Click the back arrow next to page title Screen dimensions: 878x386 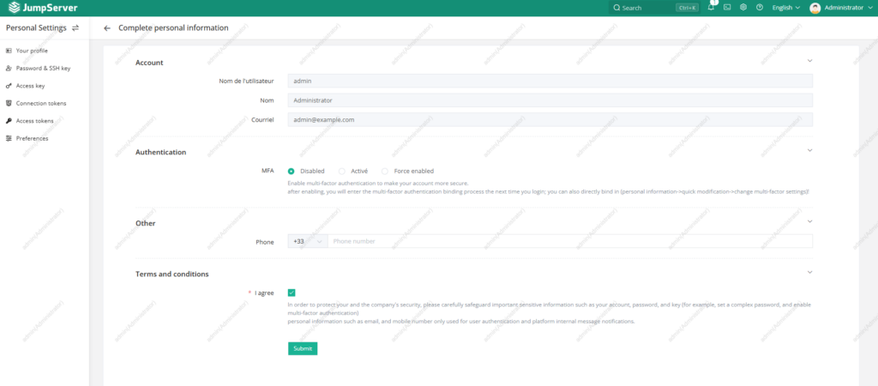coord(107,28)
